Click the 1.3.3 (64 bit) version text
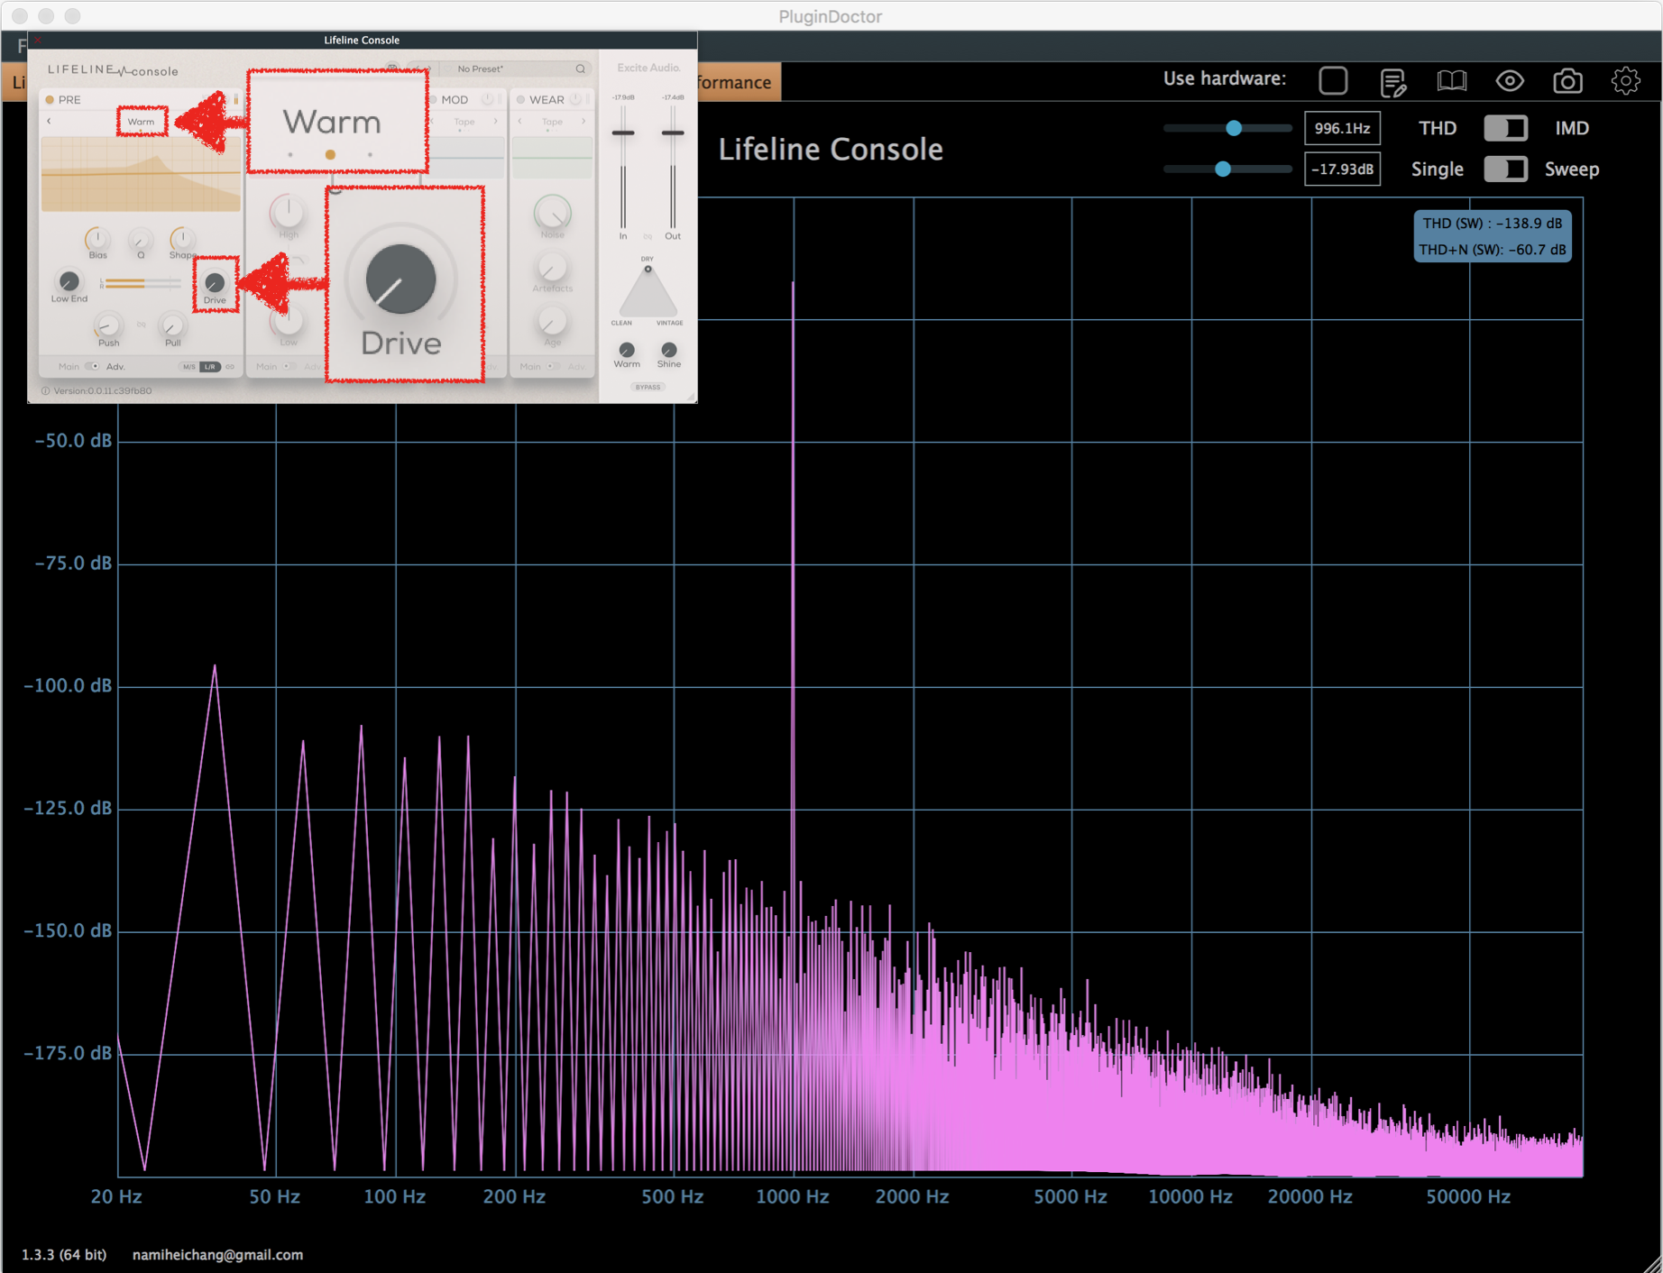Screen dimensions: 1663x1273 click(64, 1255)
